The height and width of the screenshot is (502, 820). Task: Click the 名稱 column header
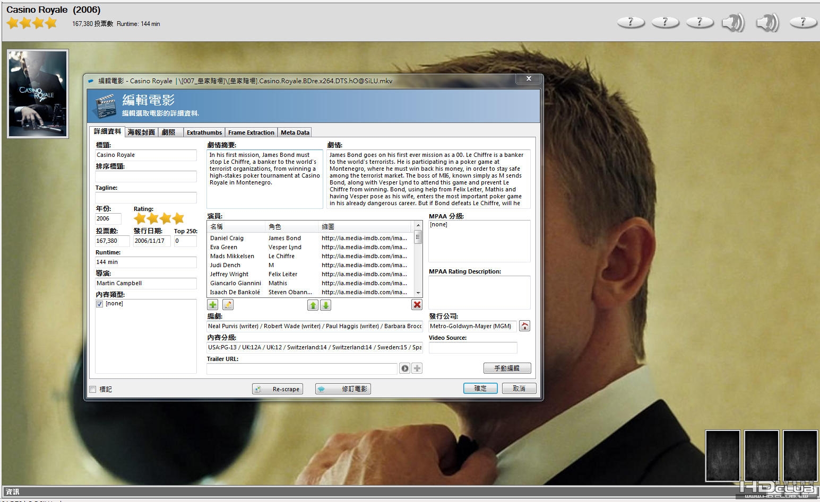(x=236, y=226)
